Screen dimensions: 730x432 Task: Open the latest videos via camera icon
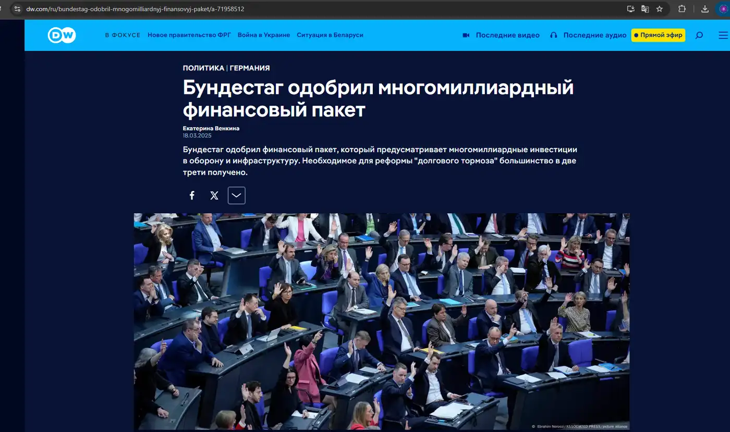coord(466,35)
